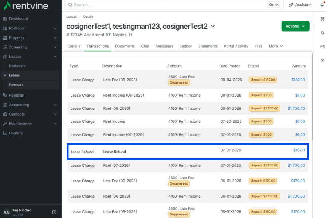The height and width of the screenshot is (218, 326).
Task: Click the Anj Nicdao user name
Action: tap(21, 210)
